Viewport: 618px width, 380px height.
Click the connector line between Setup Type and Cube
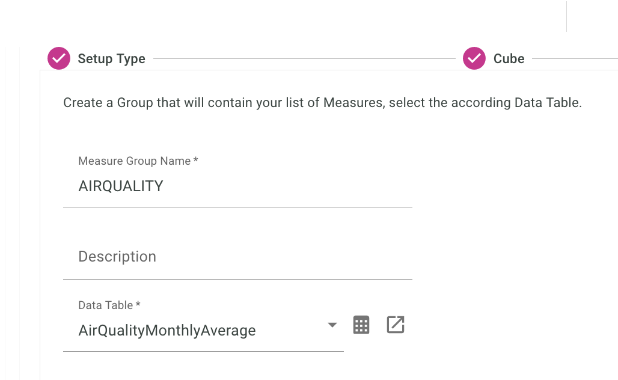[x=304, y=59]
